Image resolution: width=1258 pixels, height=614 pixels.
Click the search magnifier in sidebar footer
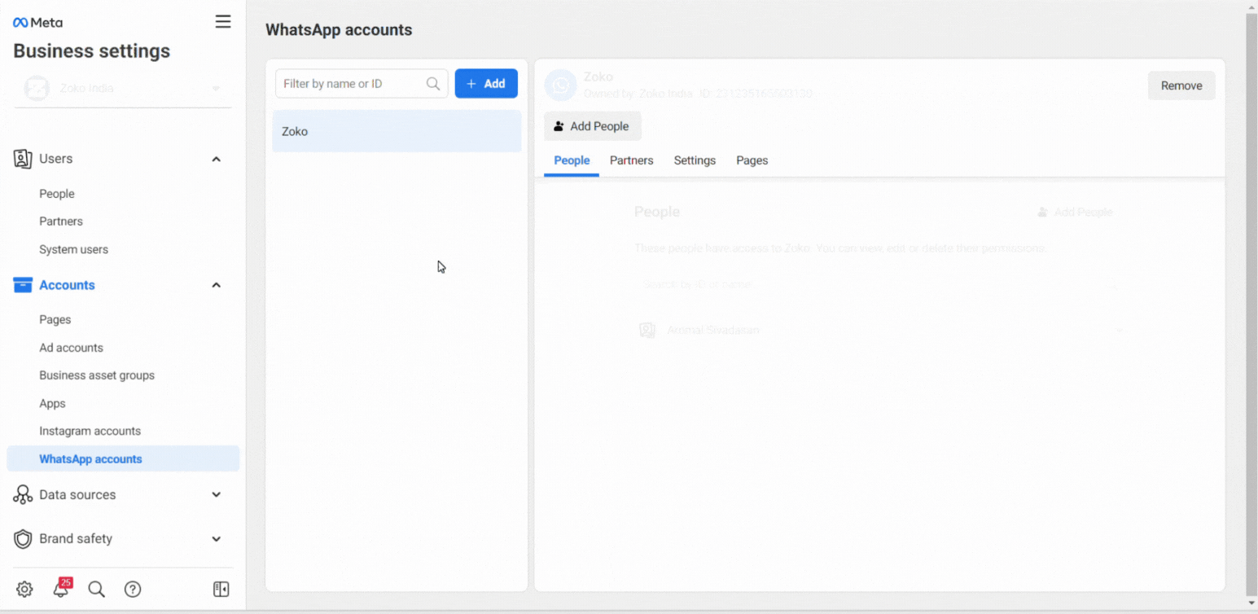point(96,590)
